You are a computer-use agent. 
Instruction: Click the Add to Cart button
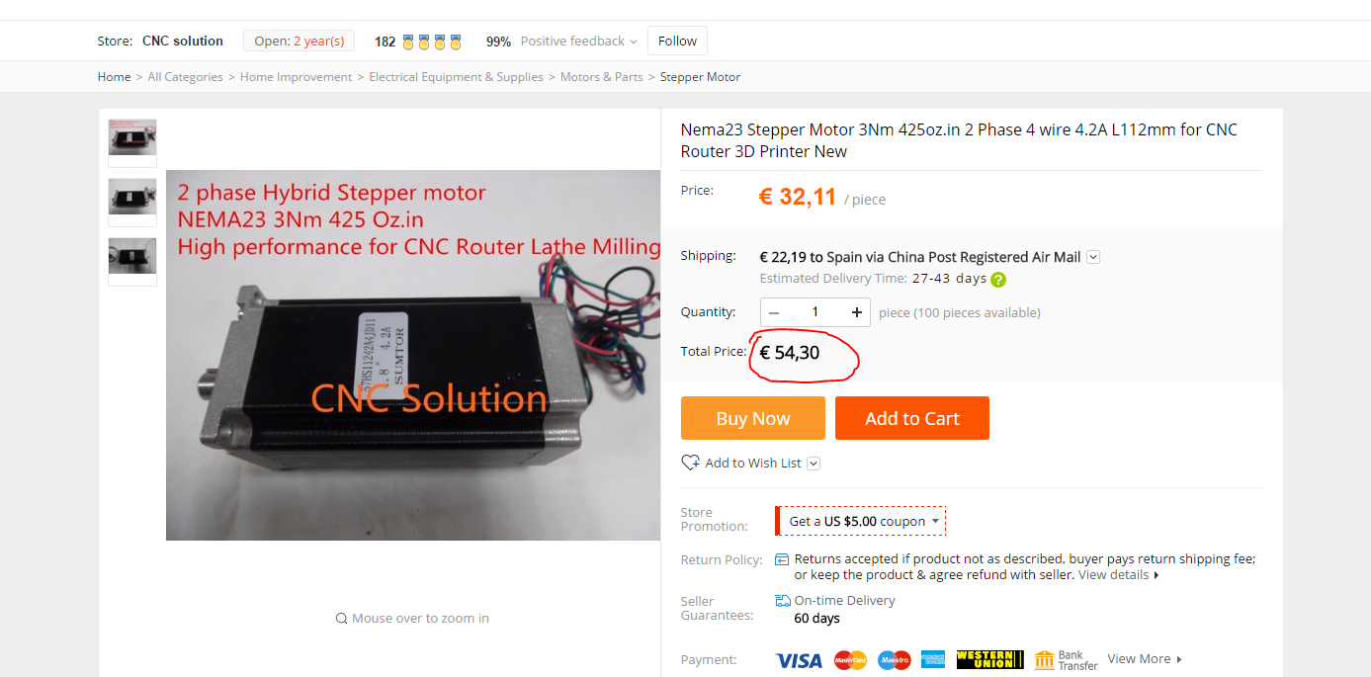912,418
